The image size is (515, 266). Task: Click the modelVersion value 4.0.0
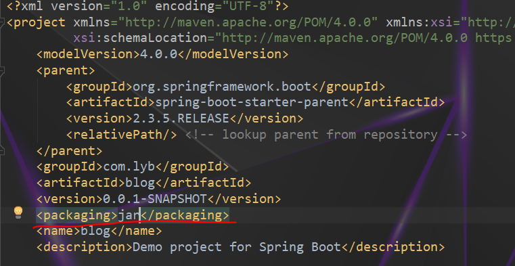tap(158, 54)
